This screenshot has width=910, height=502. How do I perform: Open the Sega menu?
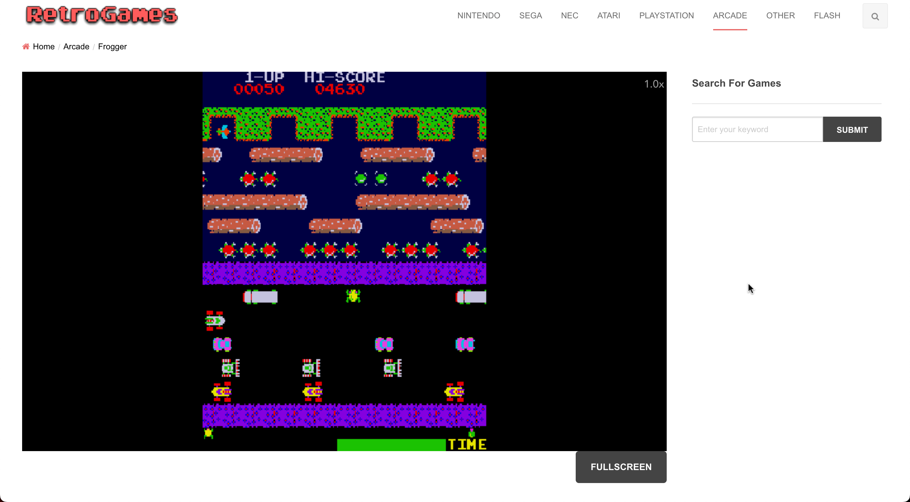pyautogui.click(x=530, y=15)
